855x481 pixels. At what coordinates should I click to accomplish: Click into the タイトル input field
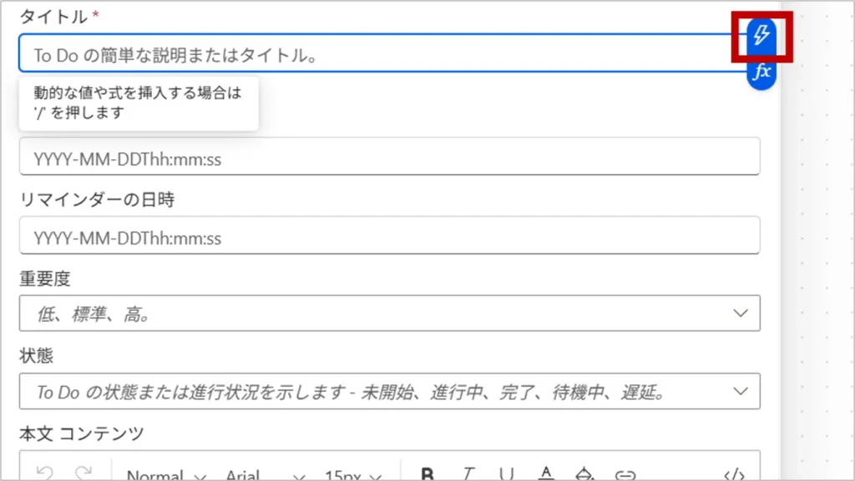pos(376,54)
